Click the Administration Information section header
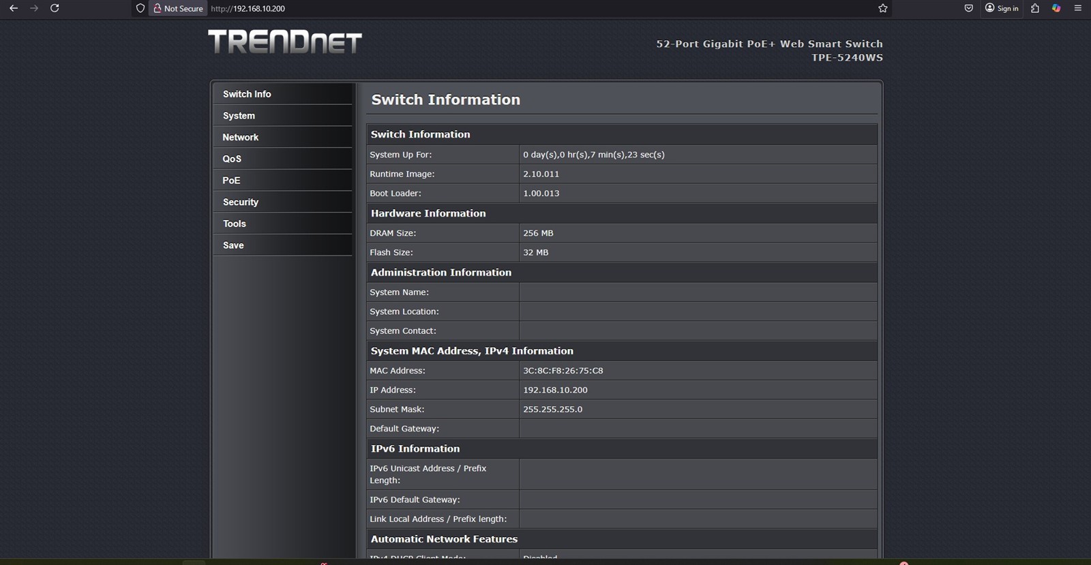The height and width of the screenshot is (565, 1091). [x=440, y=273]
